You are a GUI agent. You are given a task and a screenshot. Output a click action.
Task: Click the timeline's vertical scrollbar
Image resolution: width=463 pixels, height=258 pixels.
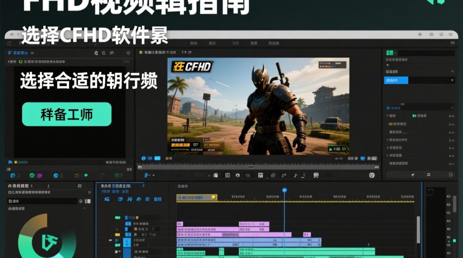pyautogui.click(x=418, y=230)
